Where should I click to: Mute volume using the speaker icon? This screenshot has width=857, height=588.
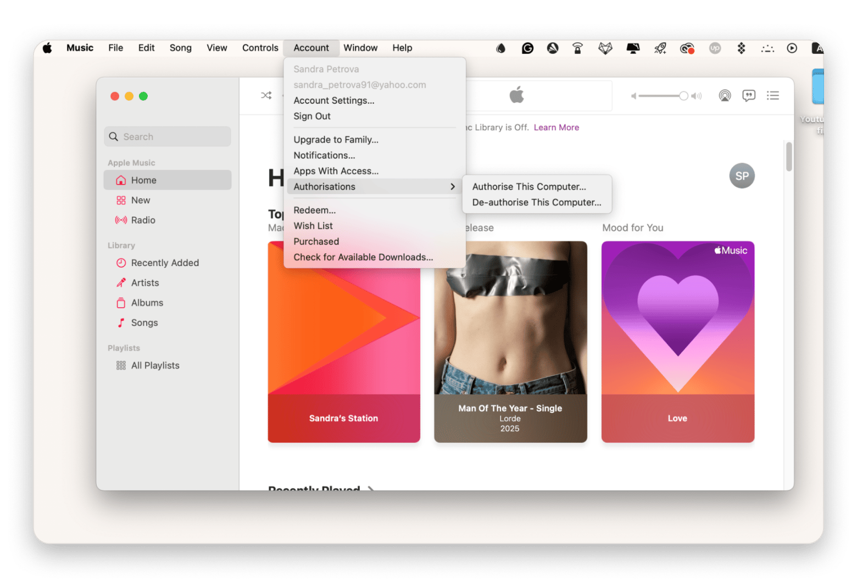coord(633,96)
